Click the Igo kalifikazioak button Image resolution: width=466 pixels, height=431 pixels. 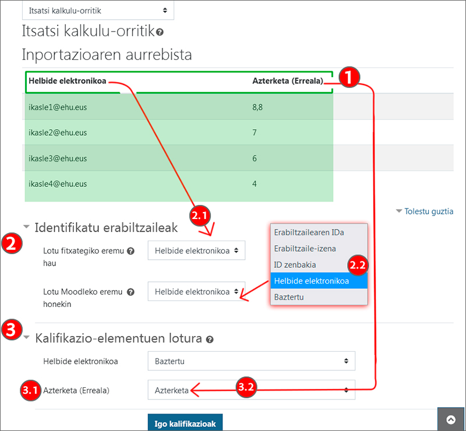coord(185,423)
